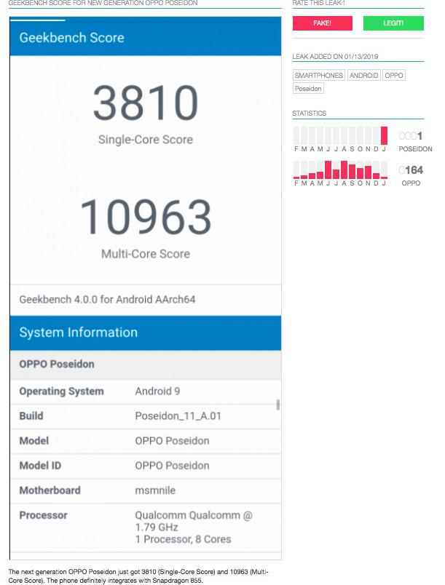
Task: Click the scrollbar handle inside Geekbench screenshot
Action: click(278, 405)
